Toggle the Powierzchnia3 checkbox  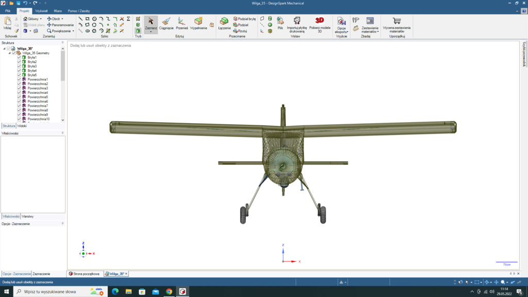coord(19,88)
